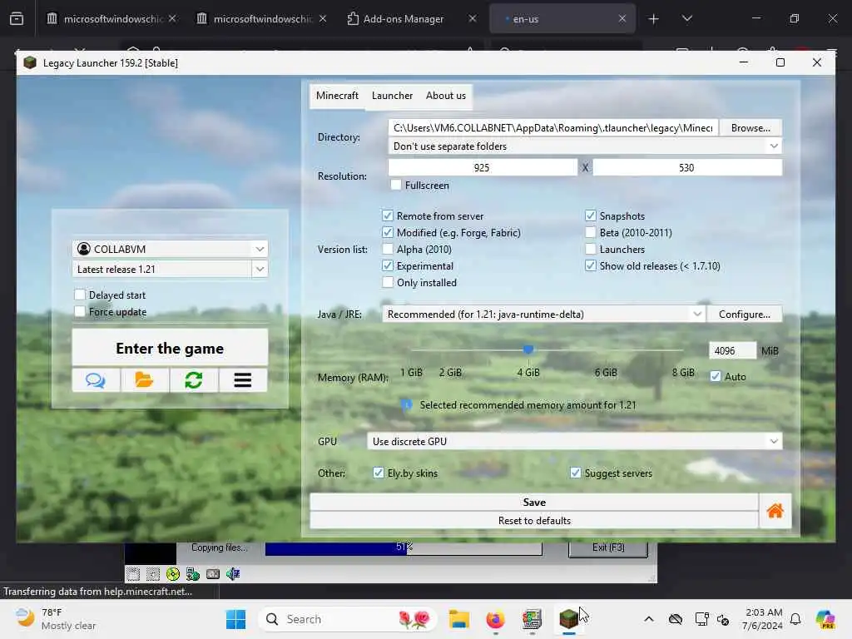This screenshot has width=852, height=639.
Task: Open the game folder icon button
Action: pos(145,379)
